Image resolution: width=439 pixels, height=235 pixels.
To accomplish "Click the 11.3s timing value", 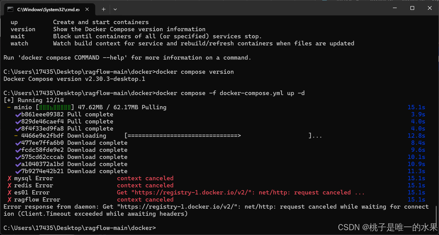I will (x=416, y=171).
